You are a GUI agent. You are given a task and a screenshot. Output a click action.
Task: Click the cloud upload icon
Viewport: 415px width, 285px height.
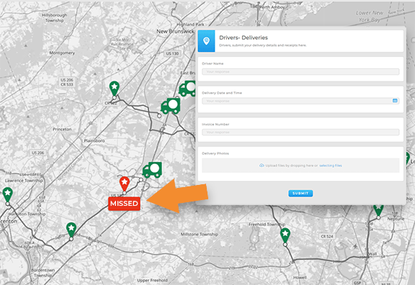262,166
